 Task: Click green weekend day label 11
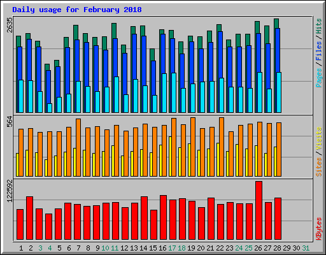(115, 248)
